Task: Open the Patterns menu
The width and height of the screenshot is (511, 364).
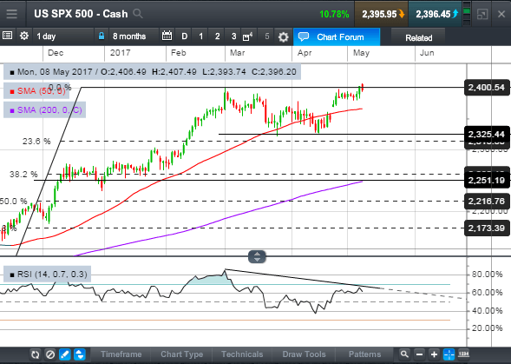Action: click(364, 354)
